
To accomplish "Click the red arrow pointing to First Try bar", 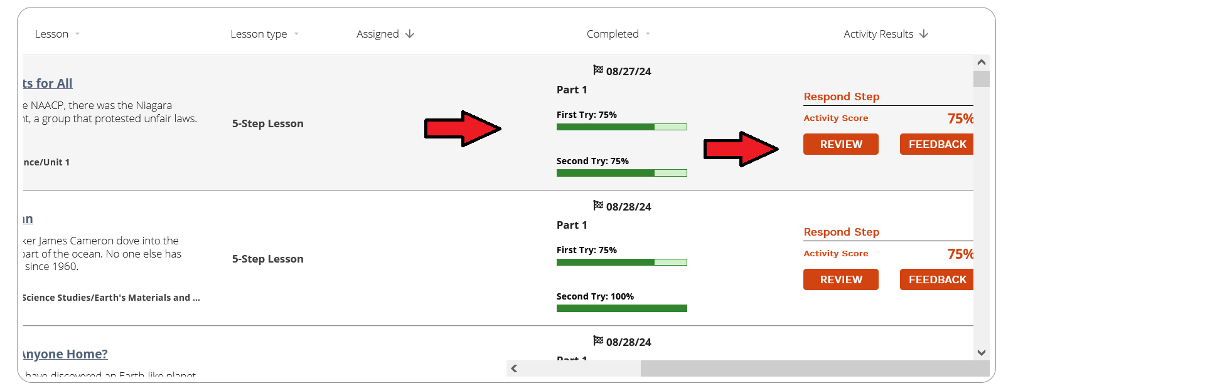I will coord(463,128).
